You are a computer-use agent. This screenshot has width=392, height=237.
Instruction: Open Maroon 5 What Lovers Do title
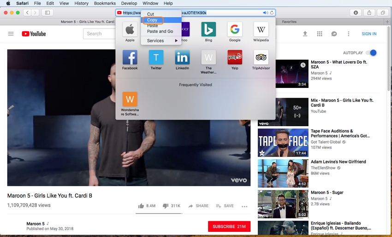point(339,64)
